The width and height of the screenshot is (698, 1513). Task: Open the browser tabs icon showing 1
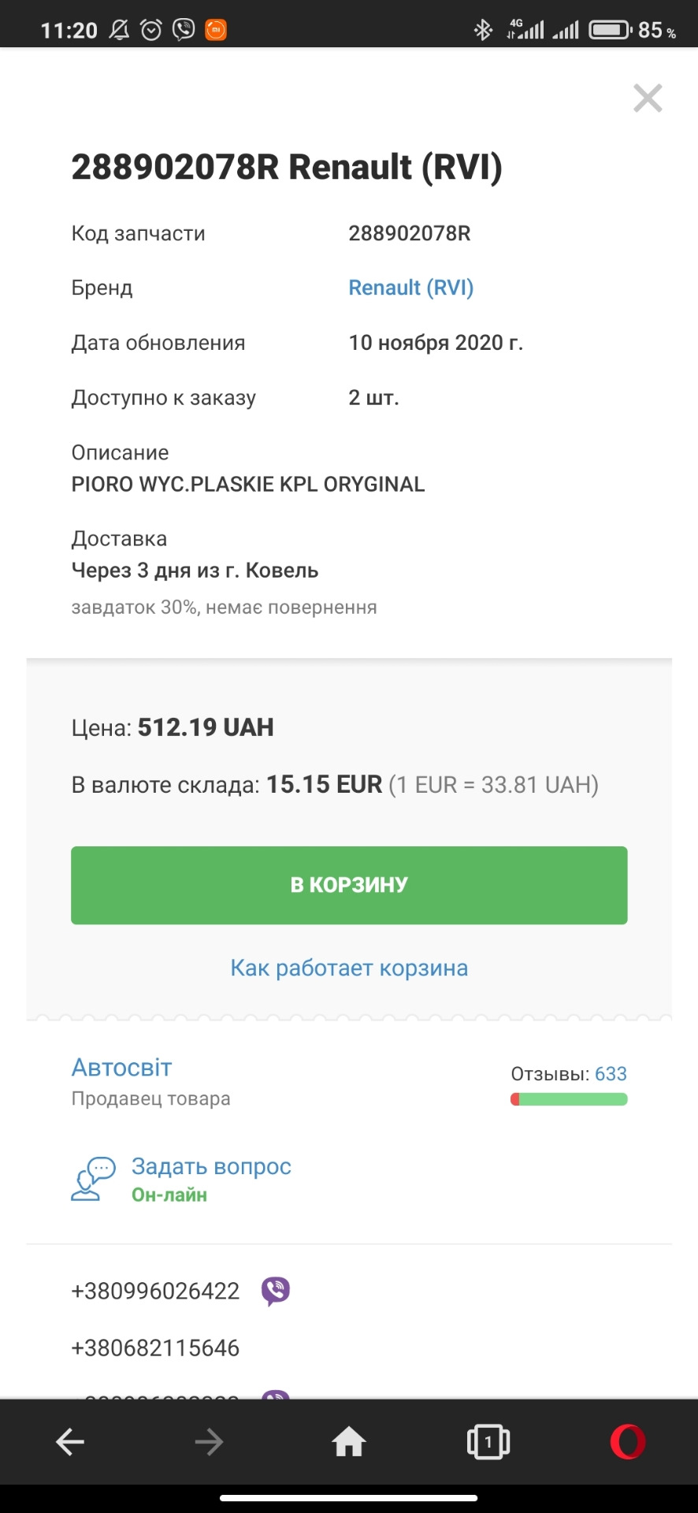click(487, 1441)
